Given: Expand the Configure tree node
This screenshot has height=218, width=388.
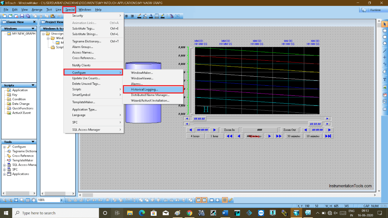Looking at the screenshot, I should click(5, 147).
